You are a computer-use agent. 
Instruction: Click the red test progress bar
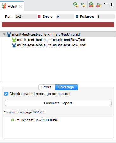58,25
